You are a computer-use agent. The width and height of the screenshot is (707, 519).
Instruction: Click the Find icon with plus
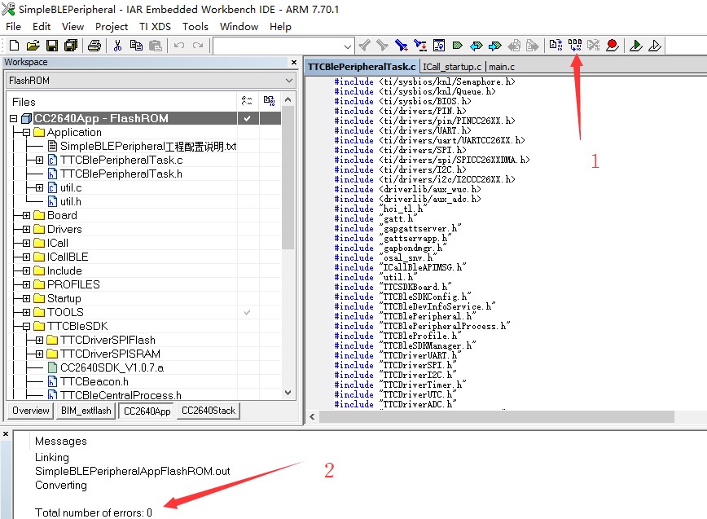[402, 46]
